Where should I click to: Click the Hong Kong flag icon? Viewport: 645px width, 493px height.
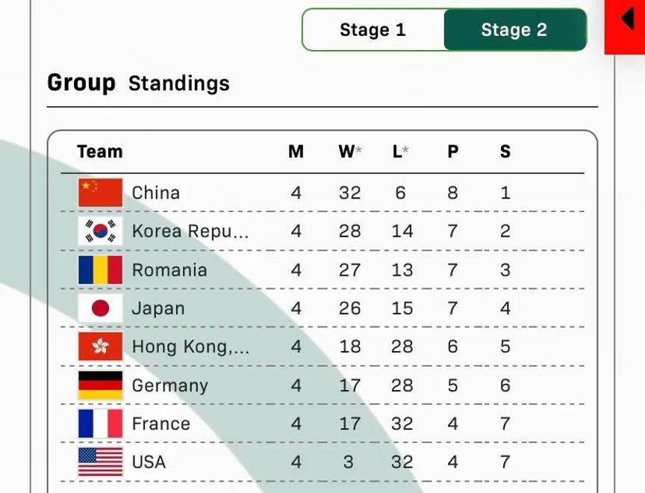(100, 347)
